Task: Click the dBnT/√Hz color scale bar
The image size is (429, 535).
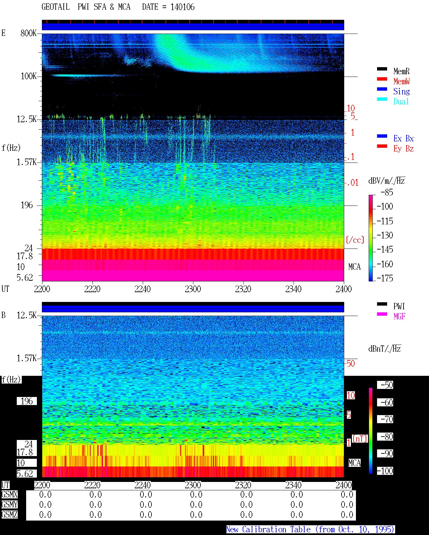Action: (x=371, y=431)
